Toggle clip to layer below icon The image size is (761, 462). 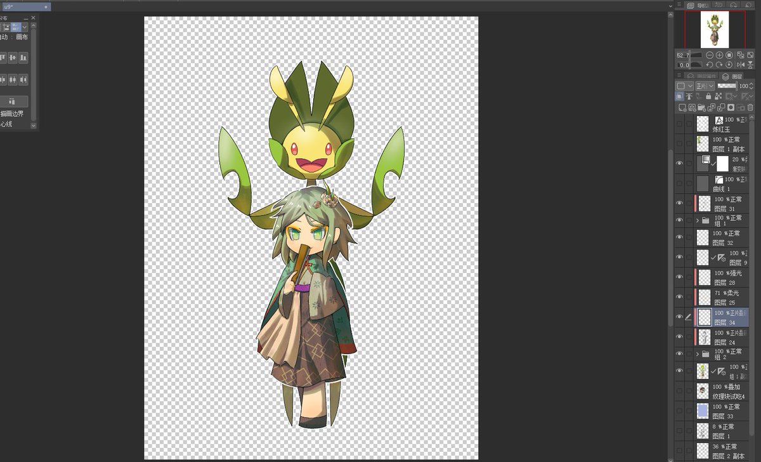pos(679,96)
